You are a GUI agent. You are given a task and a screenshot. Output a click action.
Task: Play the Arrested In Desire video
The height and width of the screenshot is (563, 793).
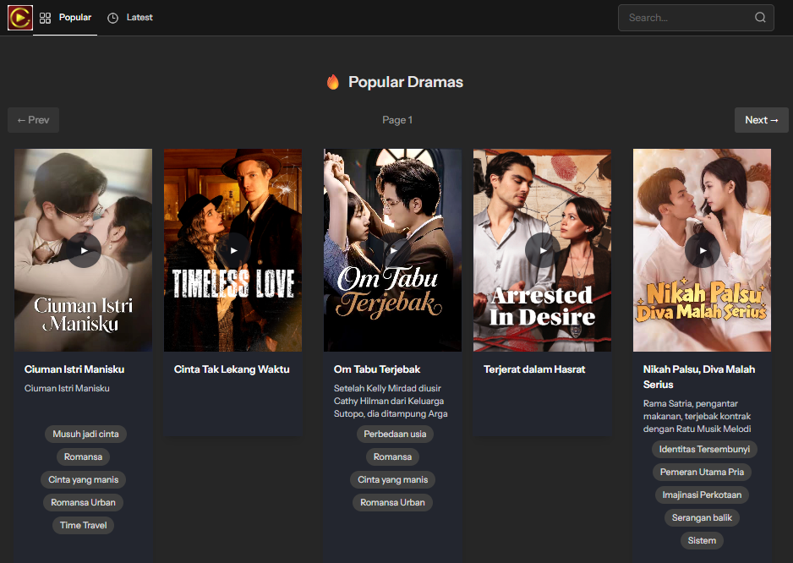click(x=542, y=250)
